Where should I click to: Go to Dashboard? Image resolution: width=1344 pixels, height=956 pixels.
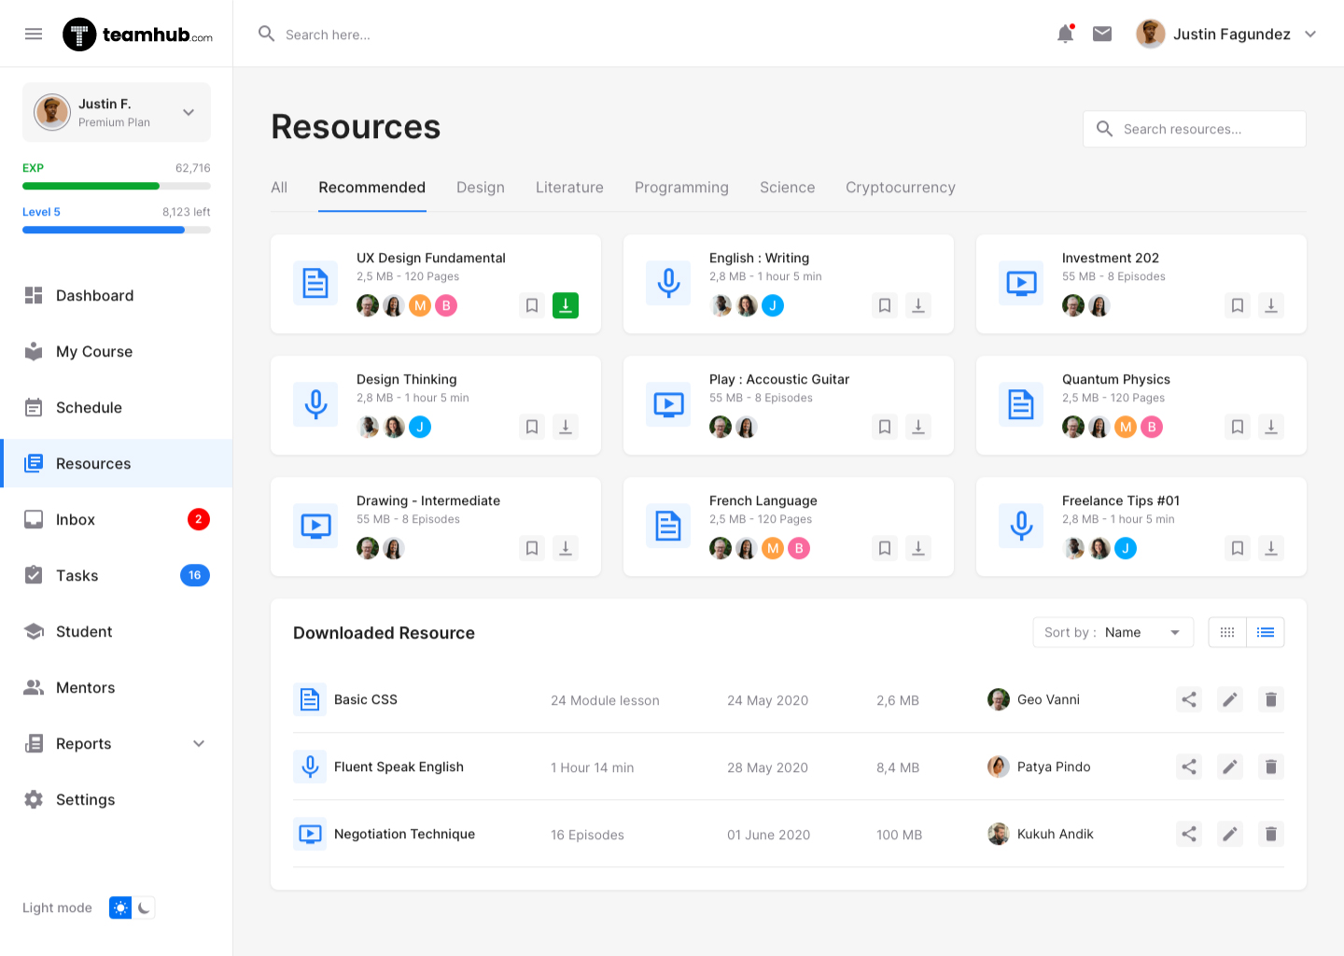[117, 295]
